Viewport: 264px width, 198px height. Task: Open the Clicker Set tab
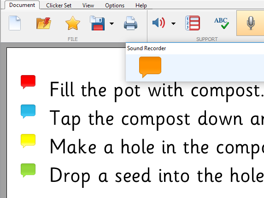point(59,6)
